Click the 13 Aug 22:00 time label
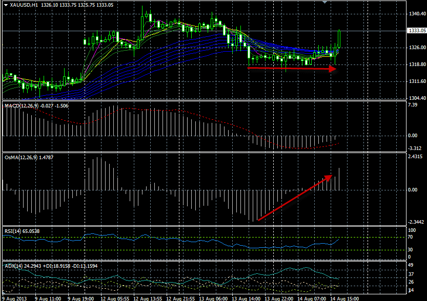Image resolution: width=427 pixels, height=301 pixels. pos(279,298)
